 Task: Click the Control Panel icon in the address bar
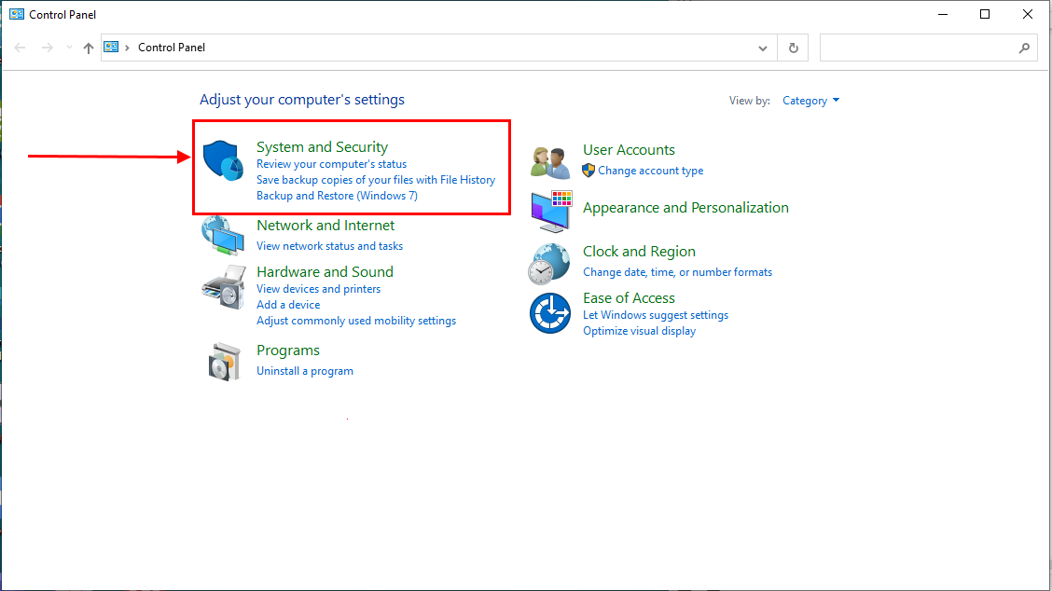(x=111, y=47)
